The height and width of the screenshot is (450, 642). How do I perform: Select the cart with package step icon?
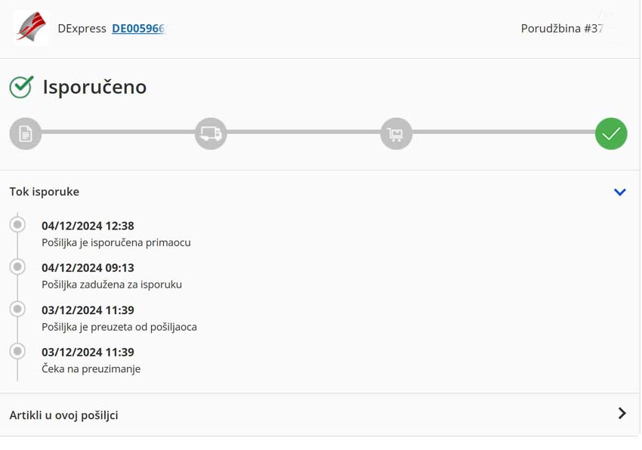(x=396, y=134)
